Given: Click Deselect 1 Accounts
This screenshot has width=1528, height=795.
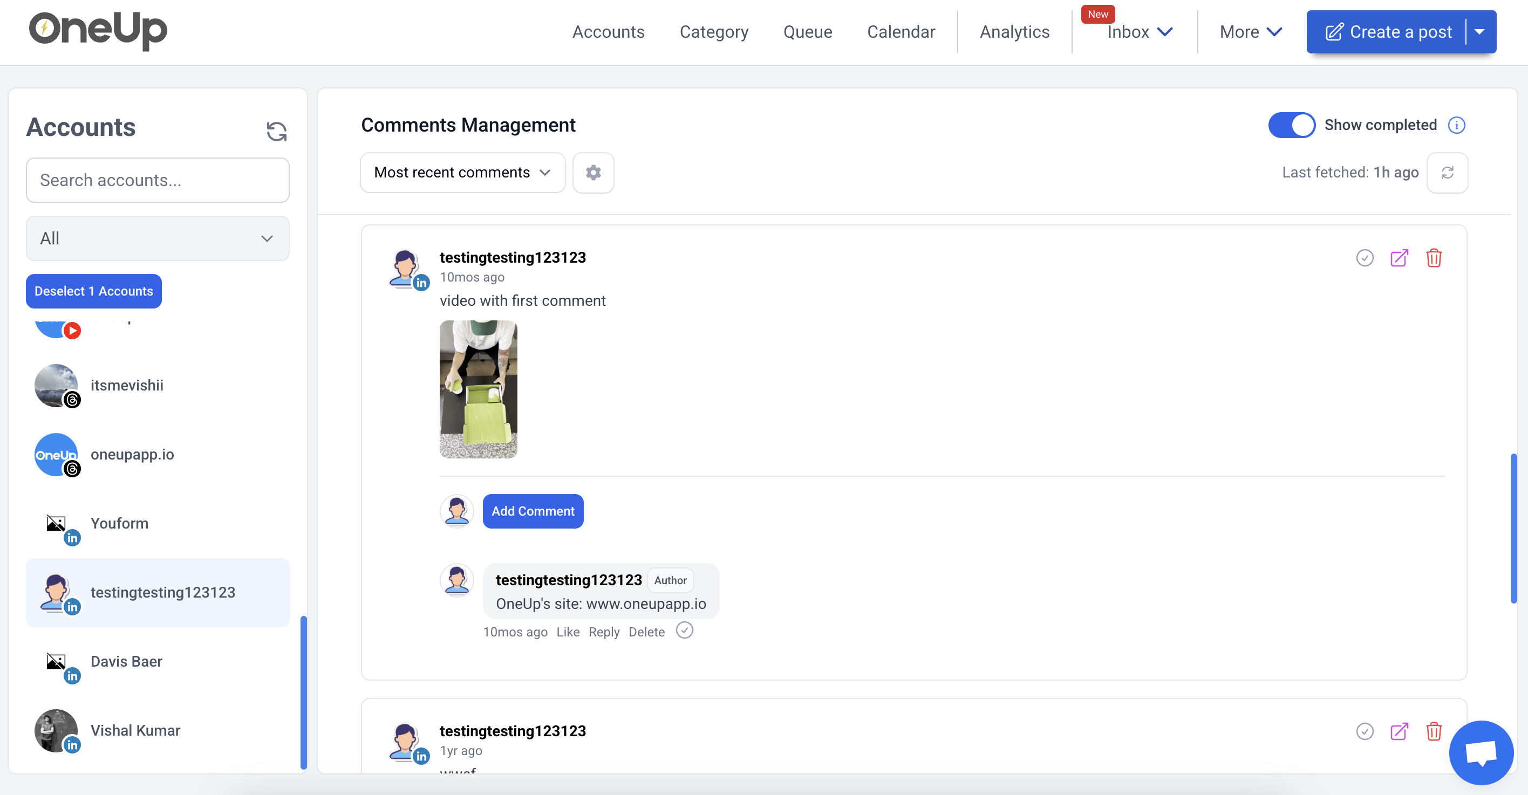Looking at the screenshot, I should (x=93, y=291).
